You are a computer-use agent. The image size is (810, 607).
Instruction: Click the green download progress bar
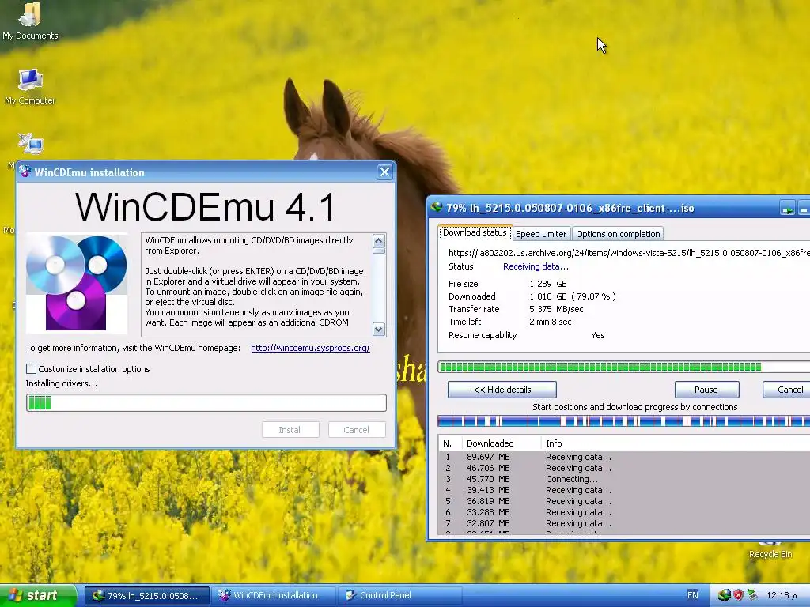tap(624, 367)
